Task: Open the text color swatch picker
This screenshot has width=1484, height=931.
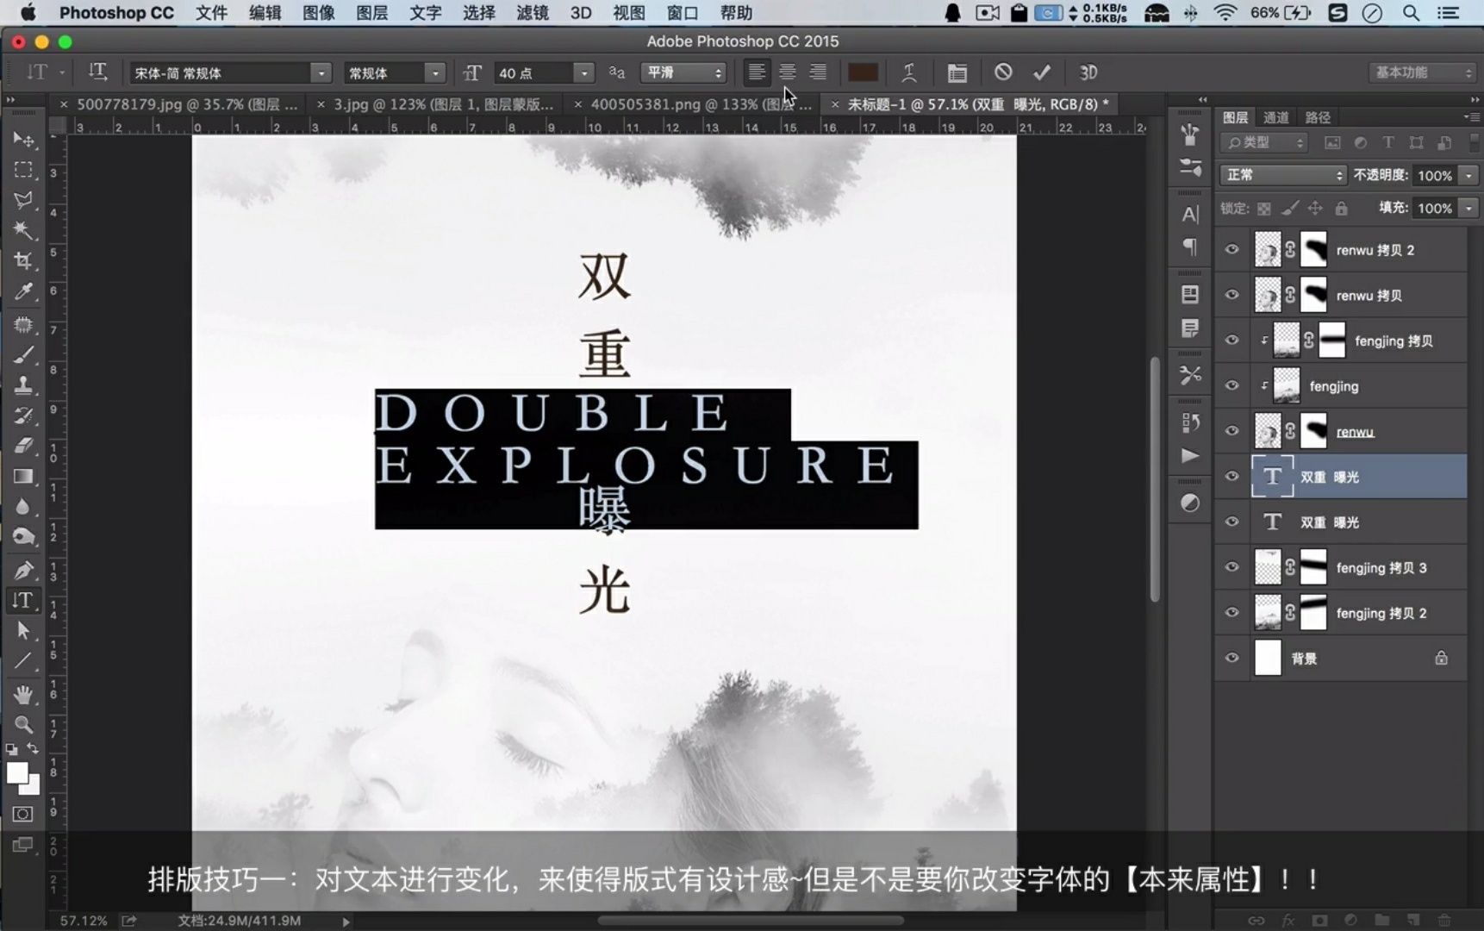Action: 863,72
